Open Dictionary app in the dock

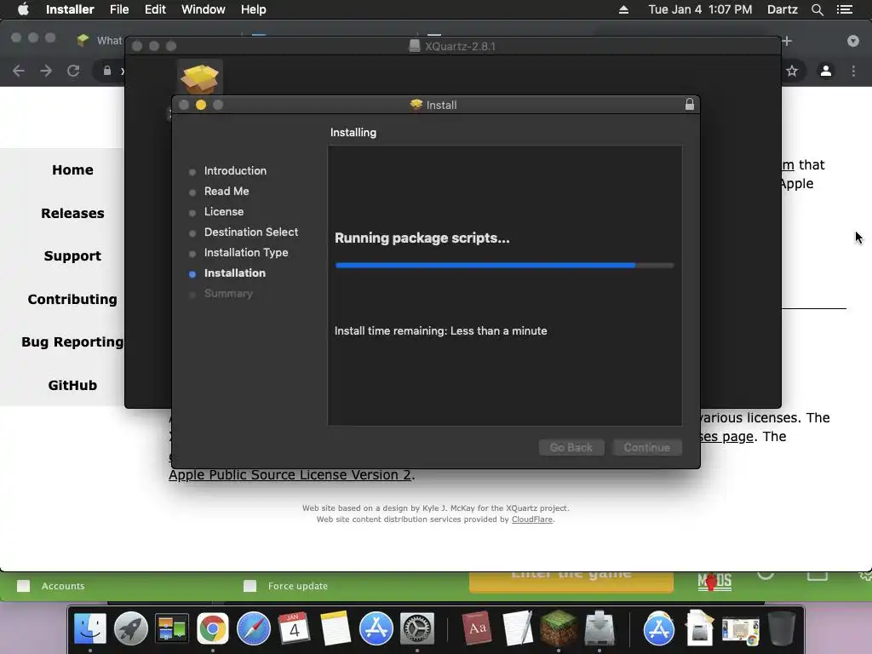(477, 629)
